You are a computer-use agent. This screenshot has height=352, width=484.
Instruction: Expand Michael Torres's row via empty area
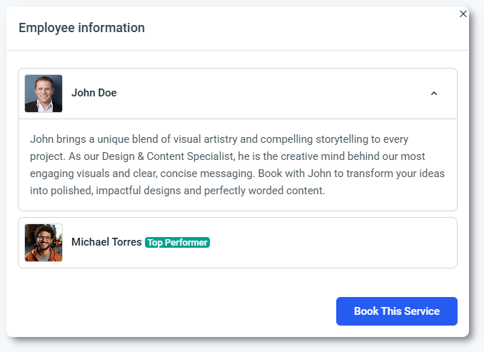pyautogui.click(x=328, y=243)
